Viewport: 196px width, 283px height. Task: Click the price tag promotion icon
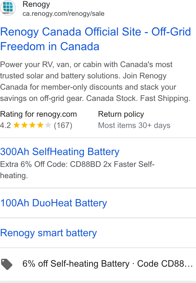coord(7,264)
